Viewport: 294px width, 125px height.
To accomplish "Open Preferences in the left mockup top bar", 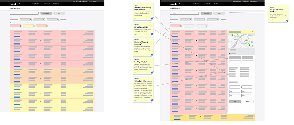I will [x=85, y=1].
